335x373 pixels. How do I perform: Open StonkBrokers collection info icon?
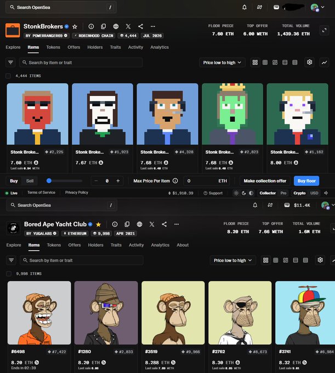[91, 26]
